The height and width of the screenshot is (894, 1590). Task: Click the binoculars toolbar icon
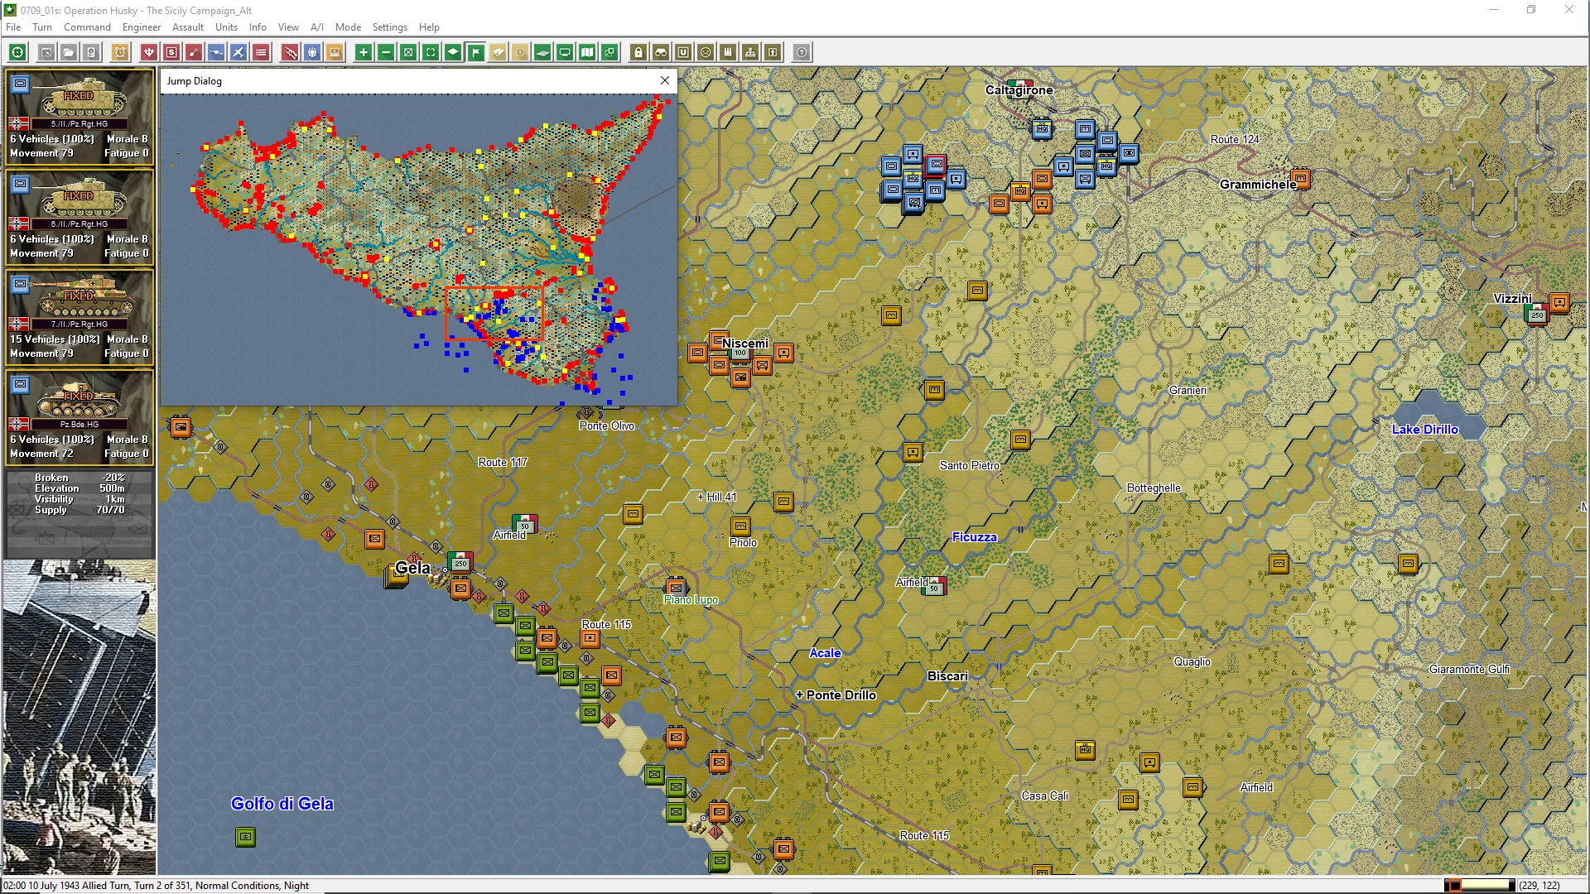[661, 52]
